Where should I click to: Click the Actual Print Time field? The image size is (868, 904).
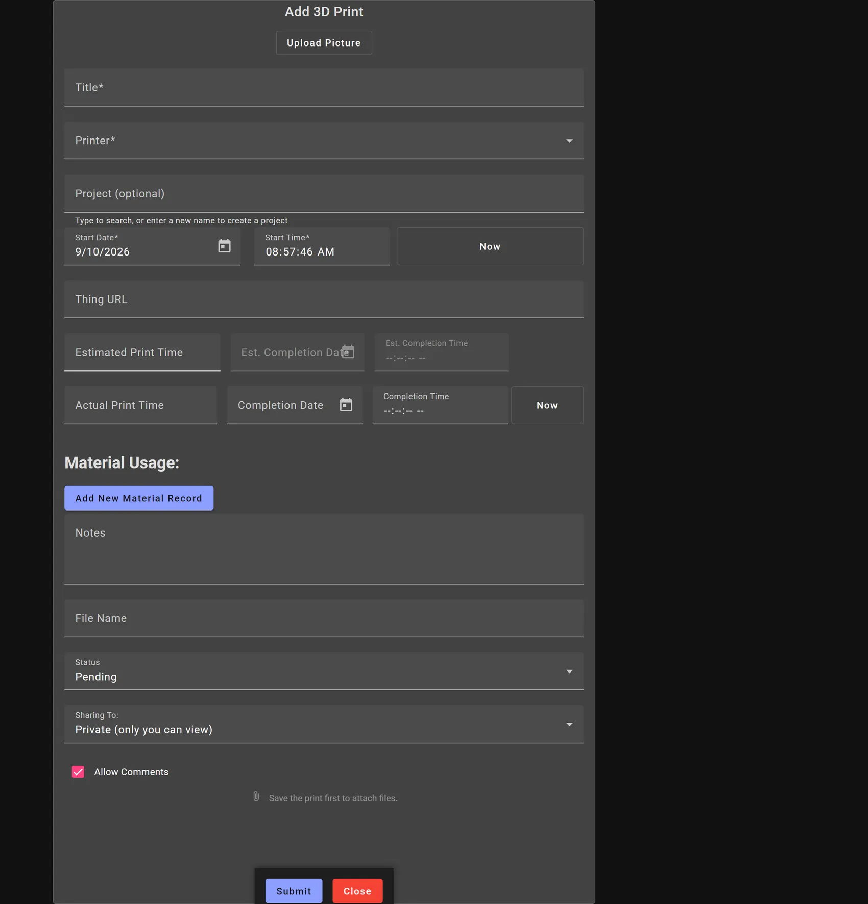[x=140, y=405]
